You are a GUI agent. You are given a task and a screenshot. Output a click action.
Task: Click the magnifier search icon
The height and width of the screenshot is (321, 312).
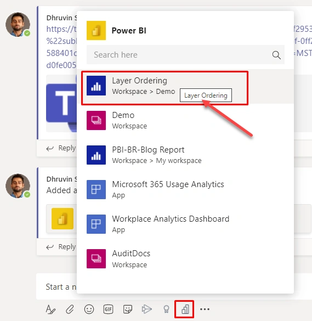coord(276,55)
